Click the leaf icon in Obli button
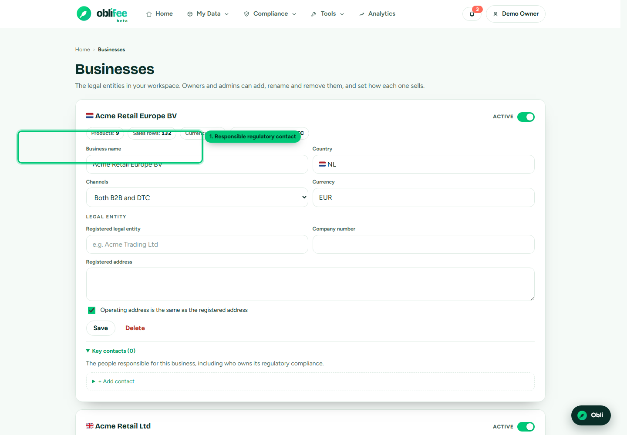The width and height of the screenshot is (627, 435). (x=582, y=415)
